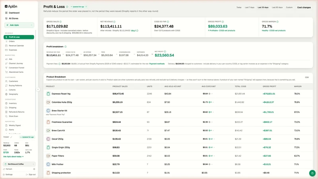Viewport: 318px width, 179px height.
Task: Open Abandoned Carts cart icon
Action: tap(6, 72)
